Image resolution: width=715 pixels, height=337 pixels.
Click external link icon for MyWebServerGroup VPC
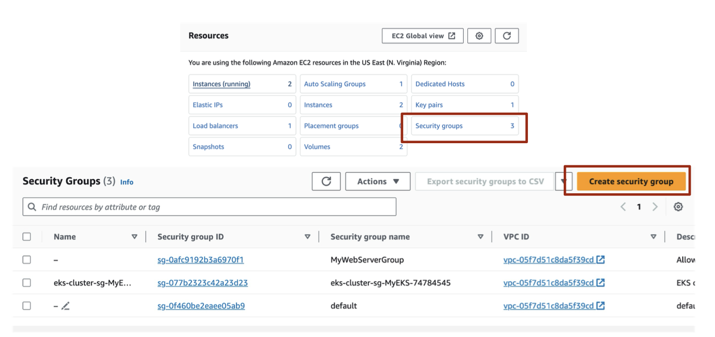click(600, 260)
